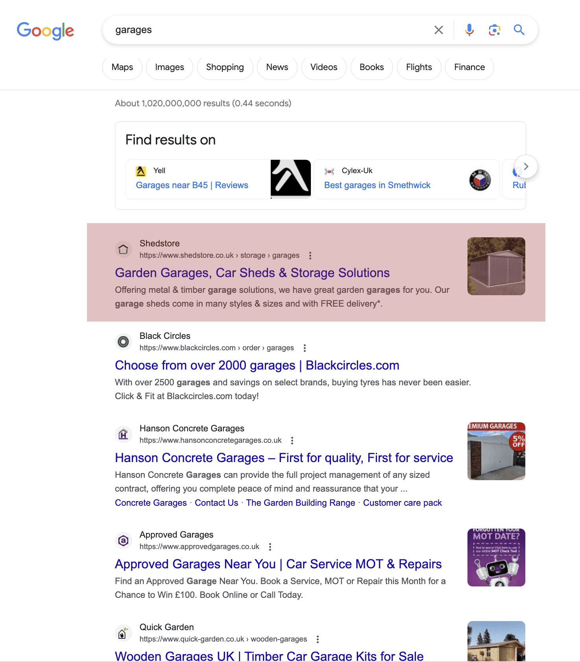Open more options for Approved Garages result
This screenshot has width=580, height=662.
pyautogui.click(x=270, y=547)
